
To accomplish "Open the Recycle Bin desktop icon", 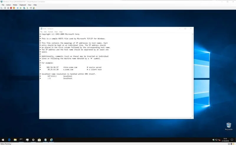I will point(229,126).
